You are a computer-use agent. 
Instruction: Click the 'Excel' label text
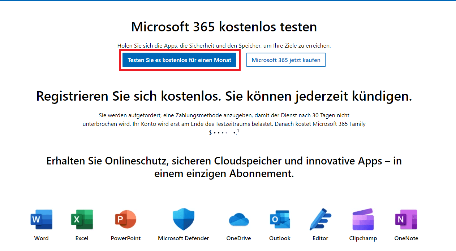(82, 238)
